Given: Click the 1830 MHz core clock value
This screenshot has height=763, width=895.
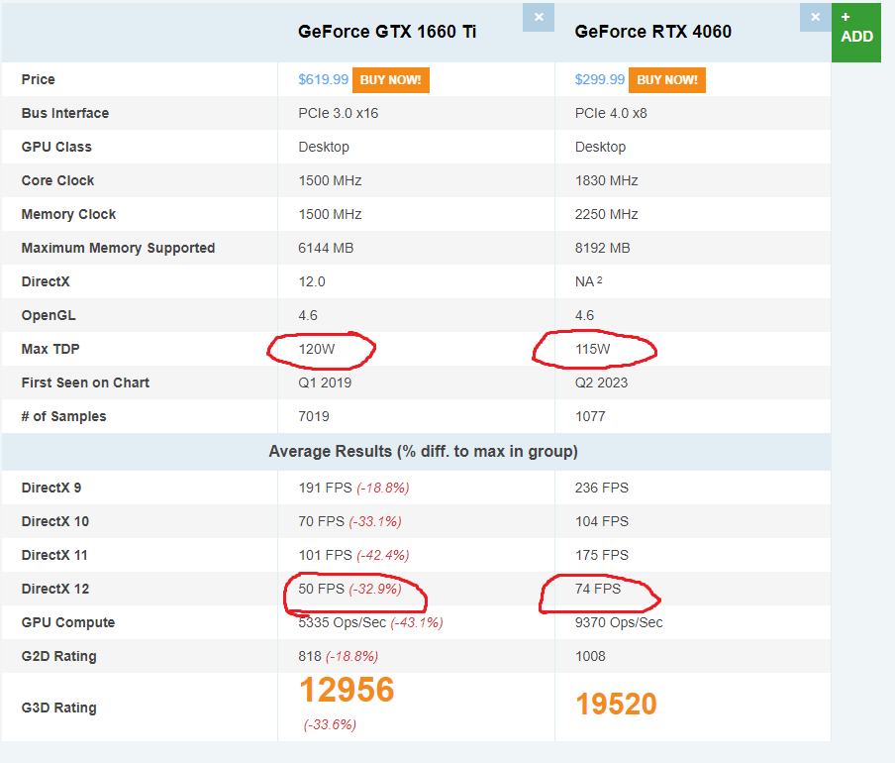Looking at the screenshot, I should click(606, 180).
